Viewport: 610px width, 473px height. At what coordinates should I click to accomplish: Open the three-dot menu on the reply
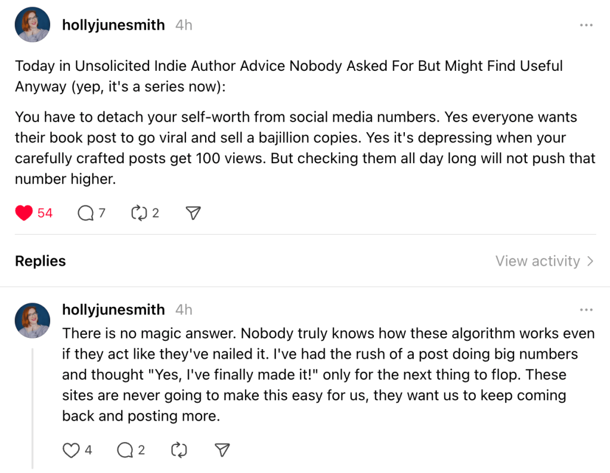click(586, 309)
